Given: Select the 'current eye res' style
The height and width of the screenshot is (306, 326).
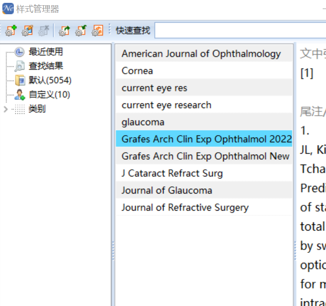Looking at the screenshot, I should (204, 88).
